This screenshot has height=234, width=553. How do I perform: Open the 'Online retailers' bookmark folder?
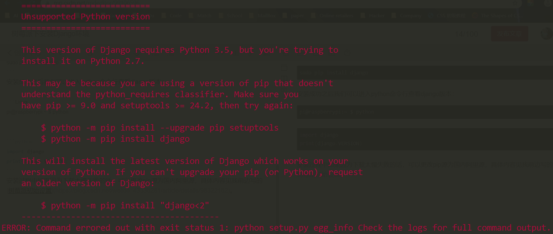coord(333,15)
